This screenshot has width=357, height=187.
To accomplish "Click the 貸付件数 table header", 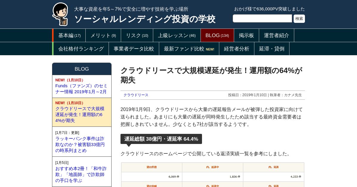I will click(152, 167).
